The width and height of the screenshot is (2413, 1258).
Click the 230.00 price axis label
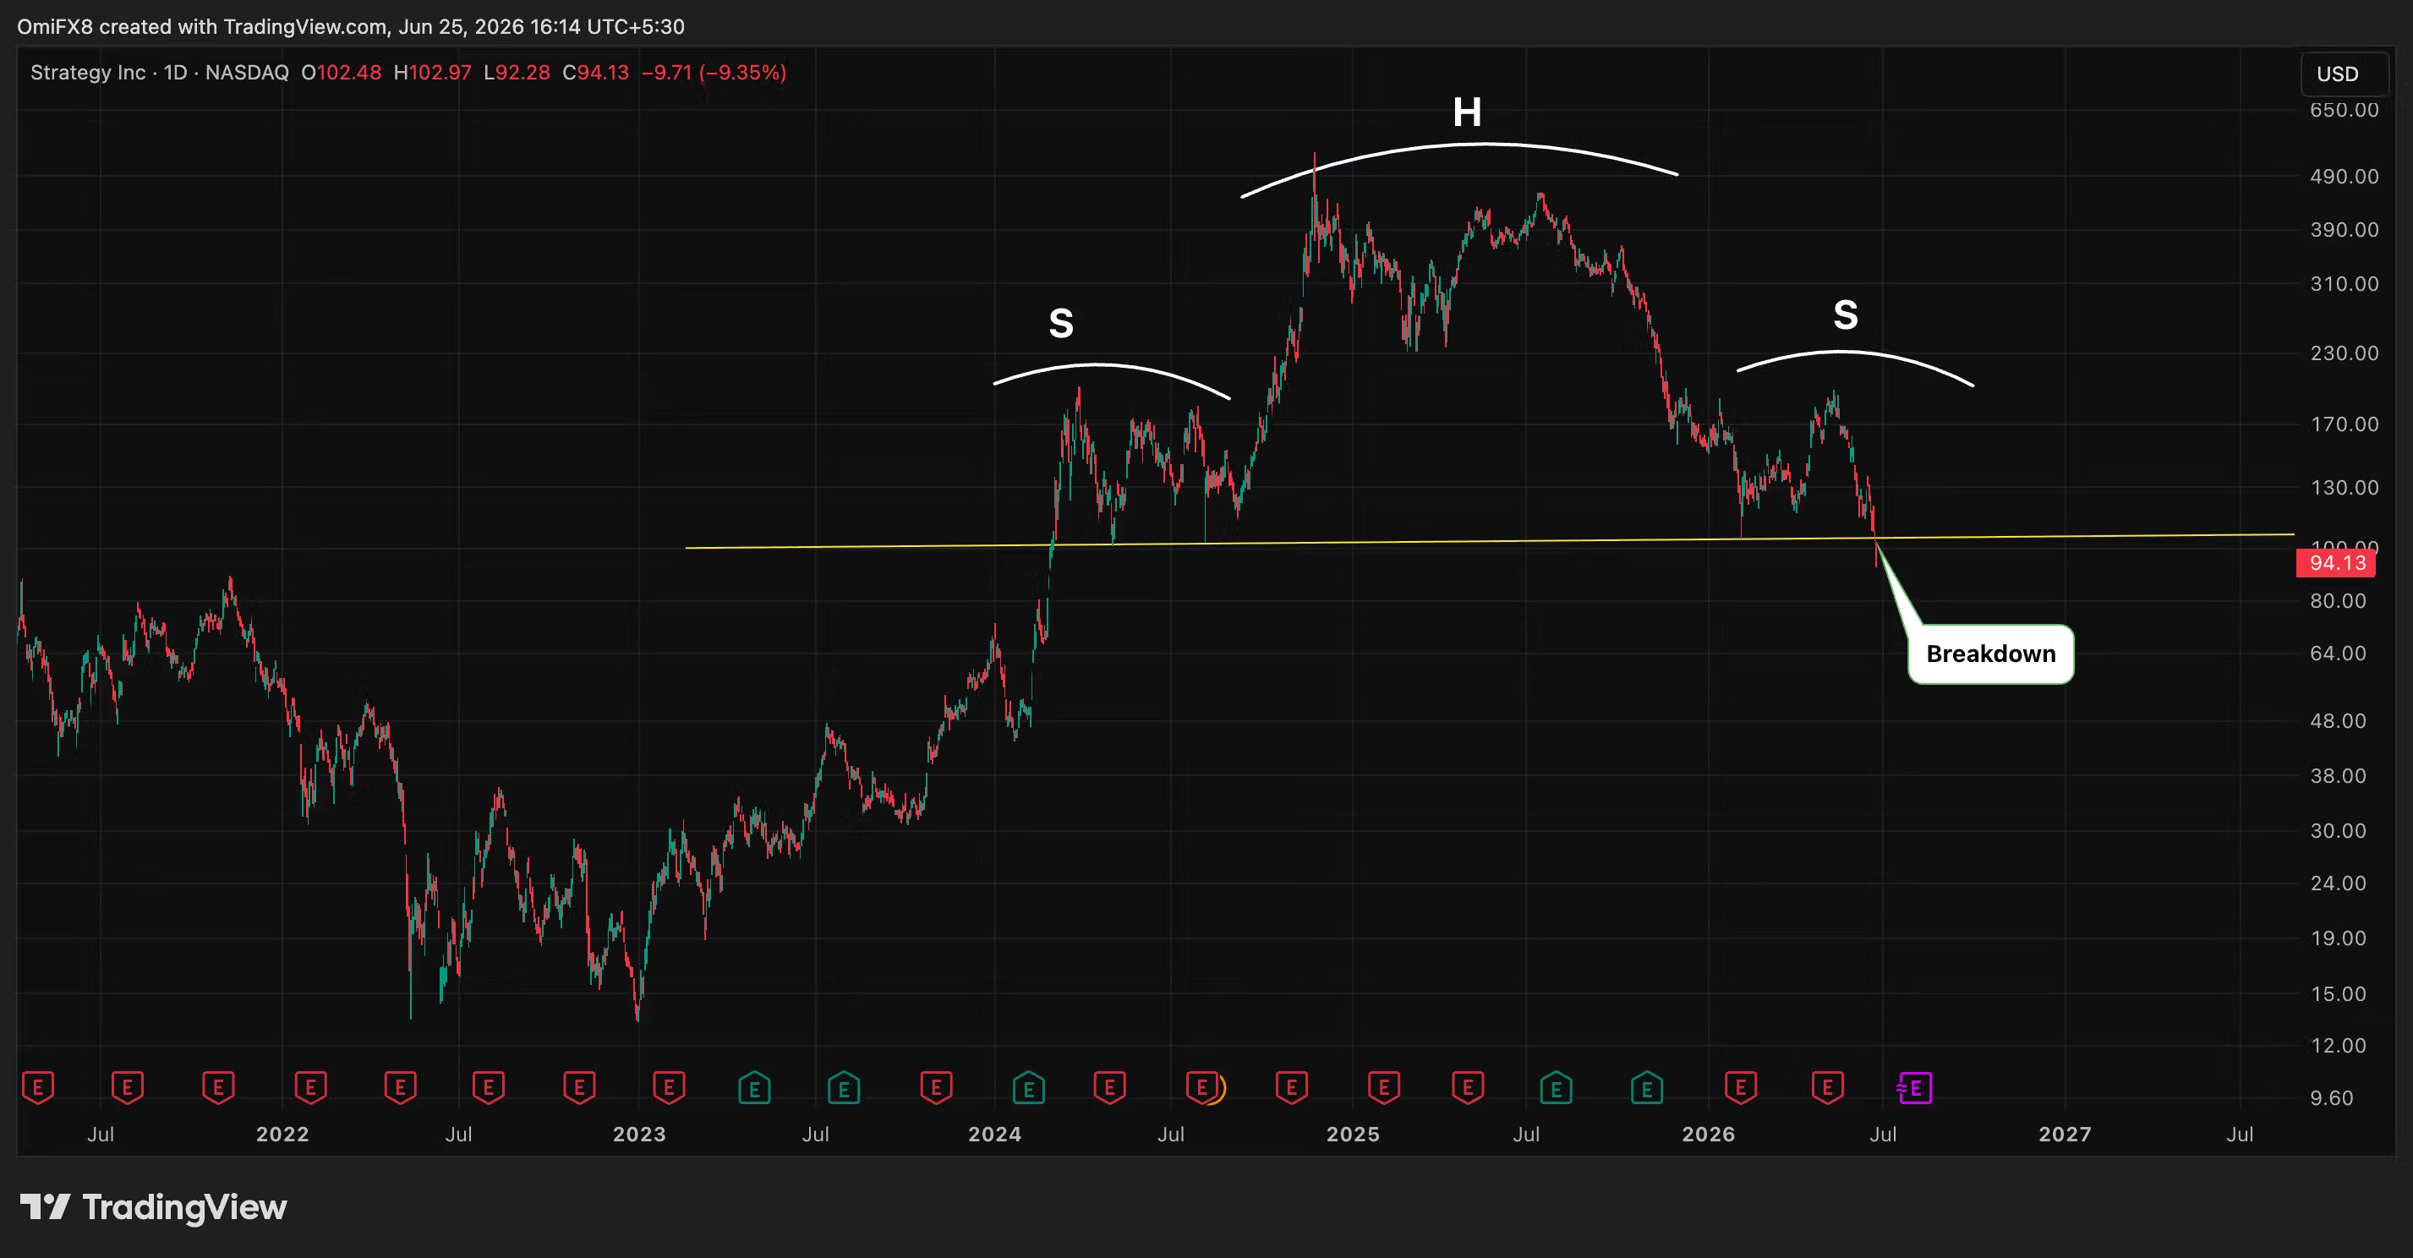point(2344,353)
